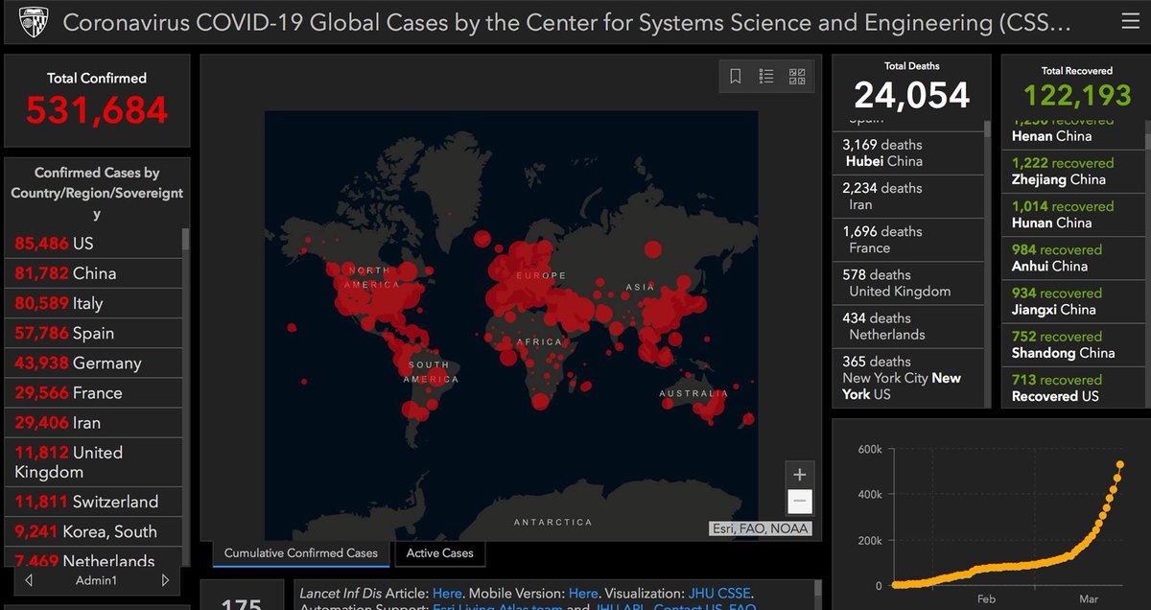Click the Total Deaths 24,054 figure
Viewport: 1151px width, 610px height.
point(911,95)
